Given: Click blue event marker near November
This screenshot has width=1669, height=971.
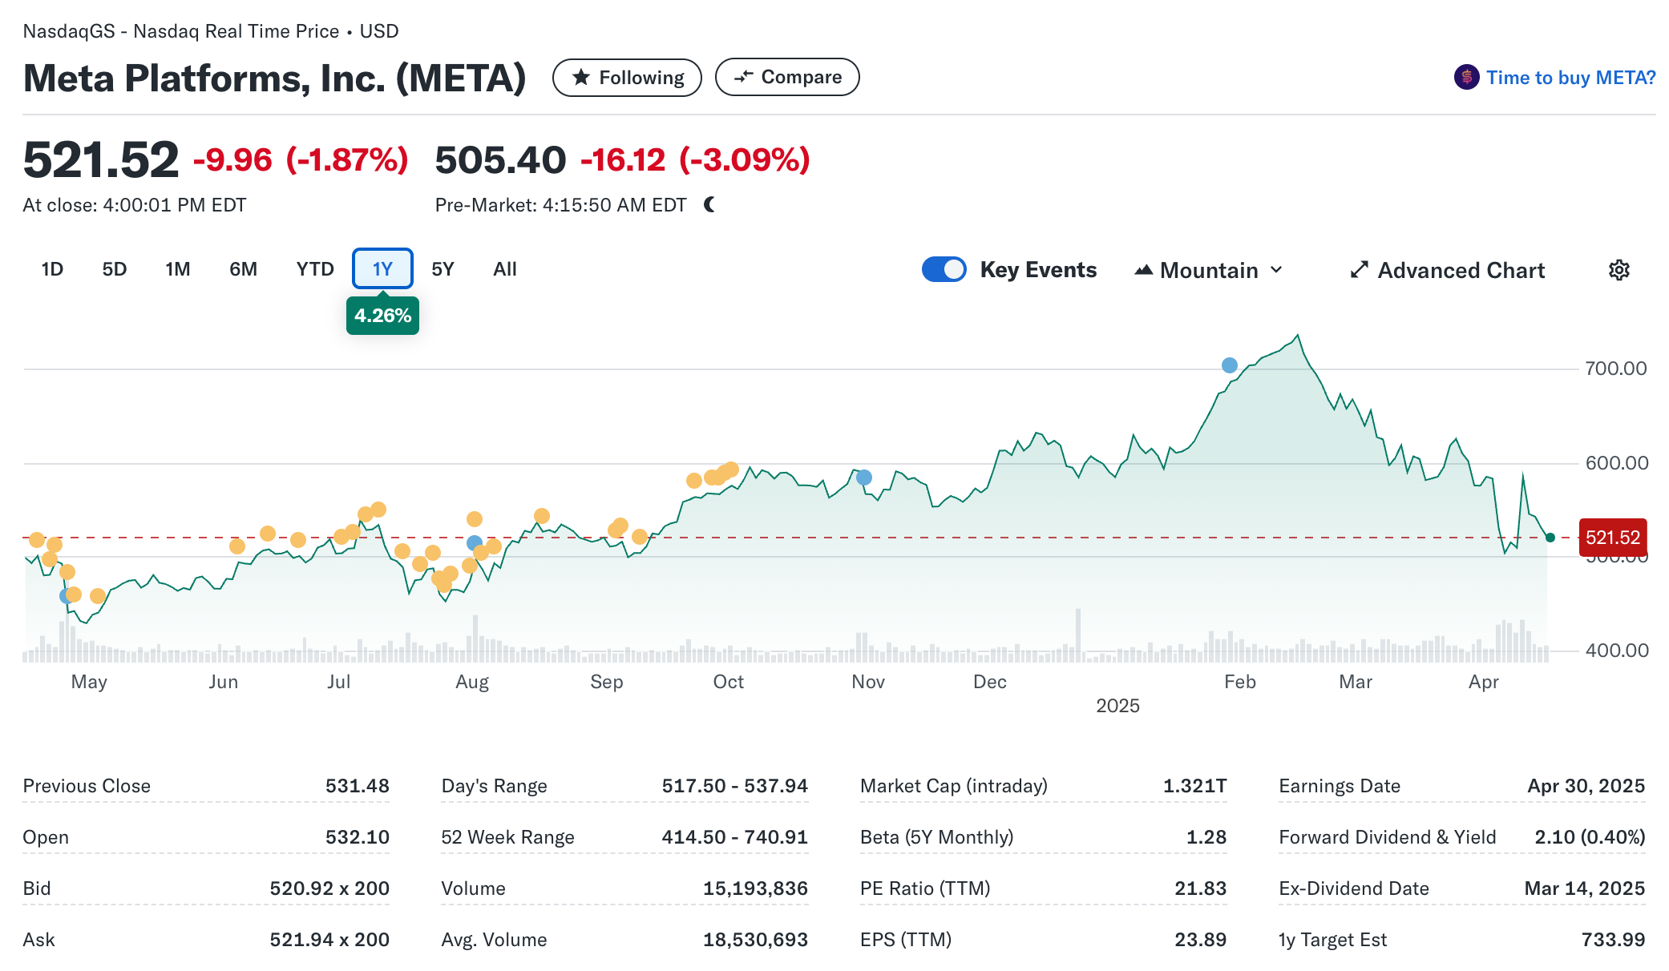Looking at the screenshot, I should click(863, 477).
